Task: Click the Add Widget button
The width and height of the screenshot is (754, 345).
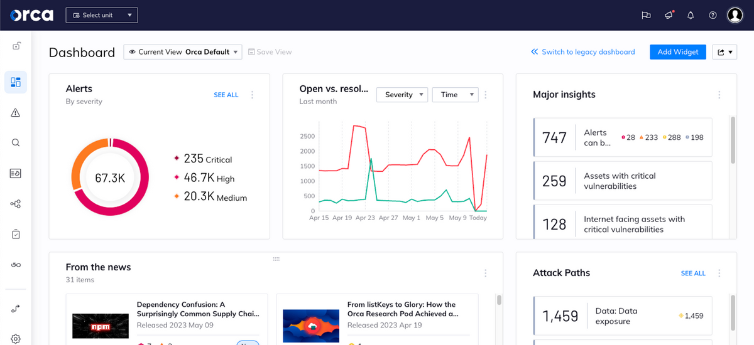Action: click(678, 52)
